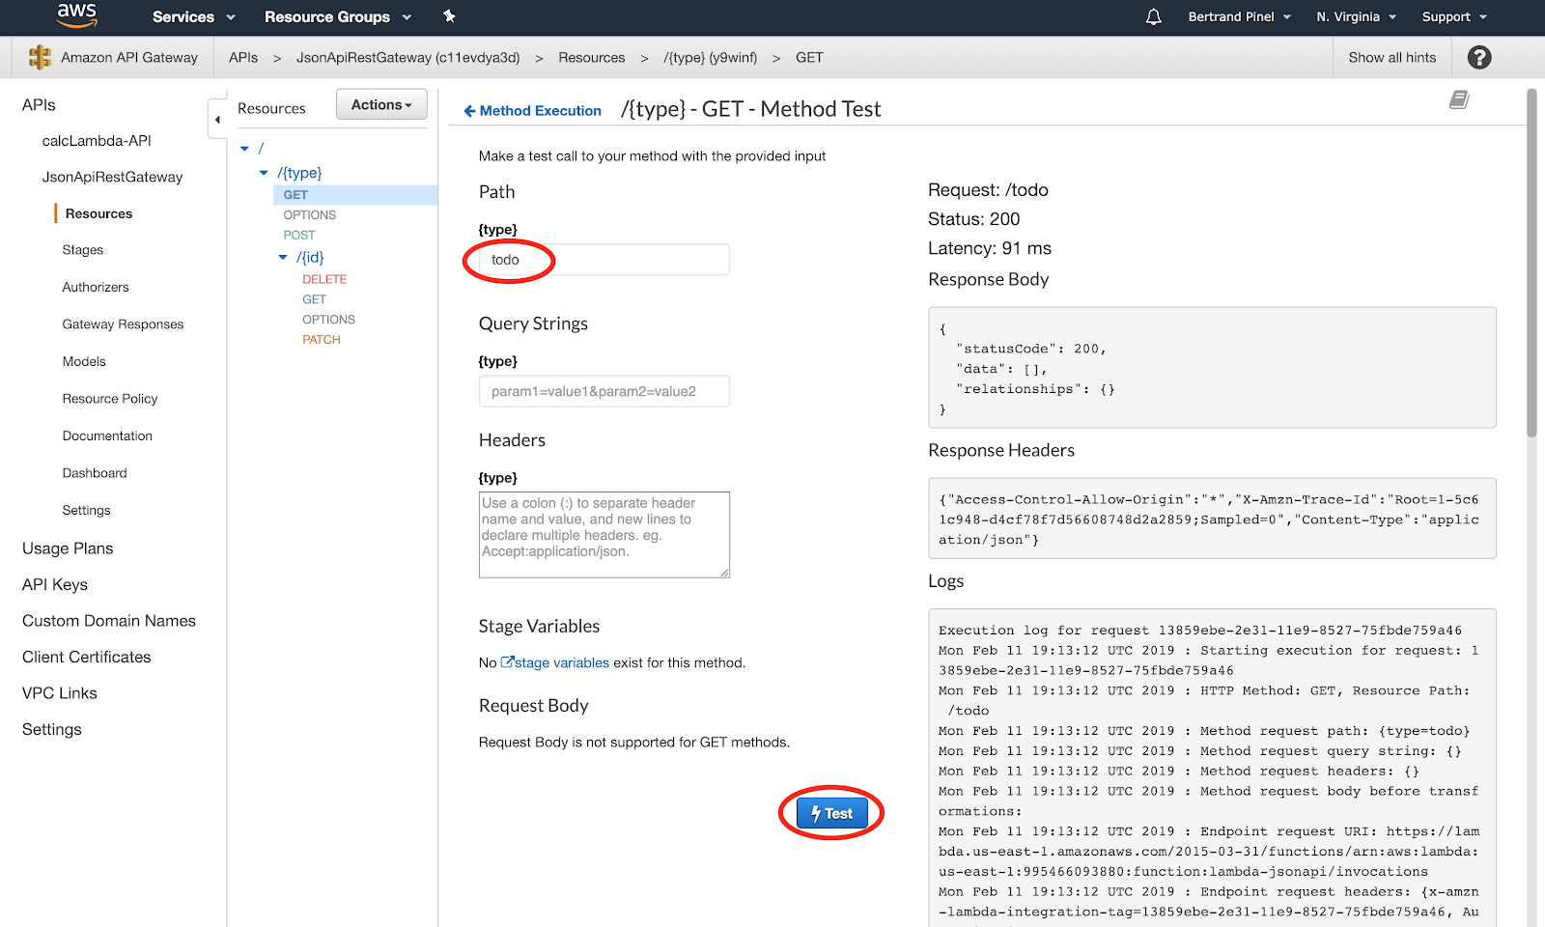Screen dimensions: 1545x927
Task: Open the Resource Groups dropdown
Action: [338, 17]
